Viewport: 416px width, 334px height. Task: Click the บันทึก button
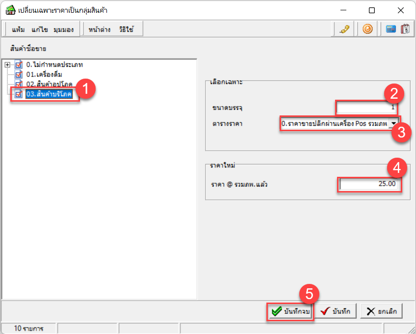coord(336,311)
